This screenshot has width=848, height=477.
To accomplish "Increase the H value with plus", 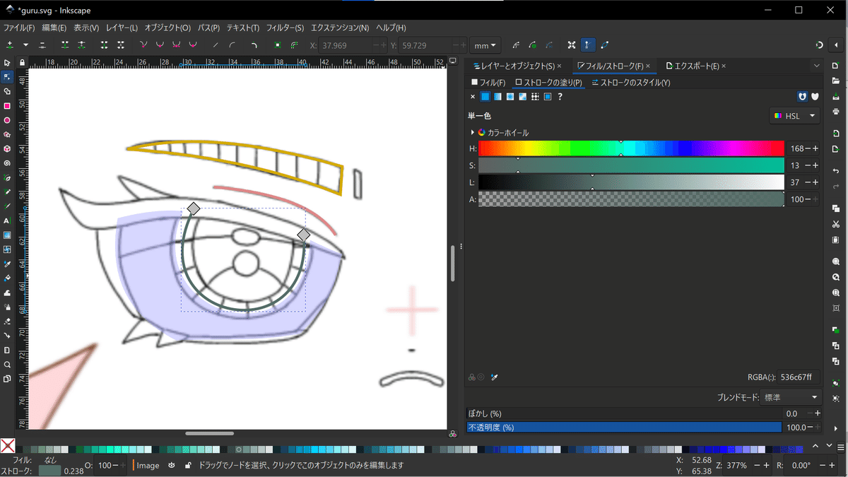I will [x=815, y=148].
